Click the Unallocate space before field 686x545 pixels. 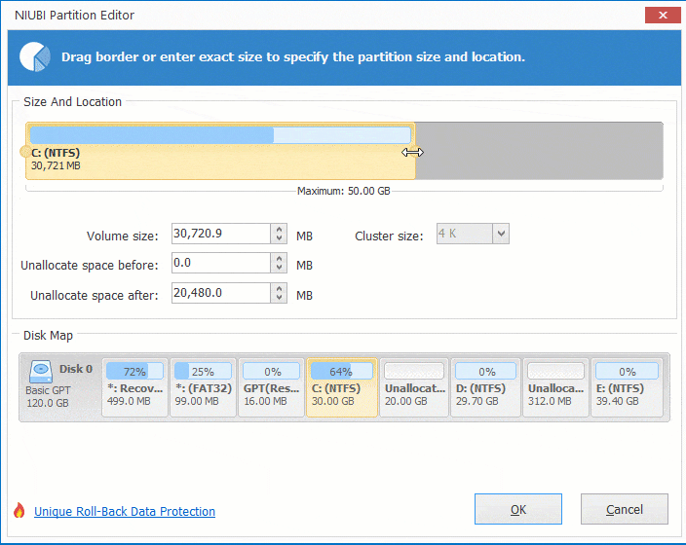pos(221,263)
